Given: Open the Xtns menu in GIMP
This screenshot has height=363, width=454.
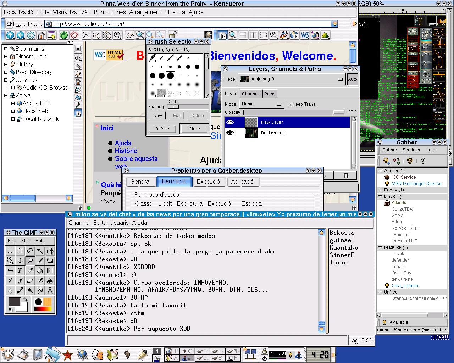Looking at the screenshot, I should click(x=26, y=241).
